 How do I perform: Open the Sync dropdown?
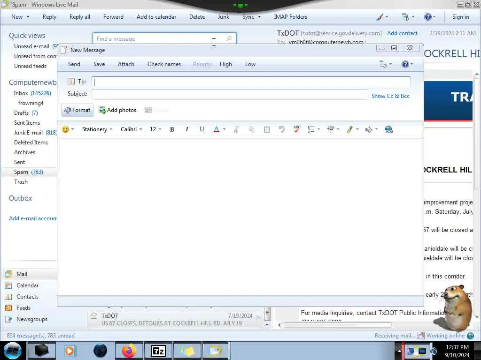[252, 17]
